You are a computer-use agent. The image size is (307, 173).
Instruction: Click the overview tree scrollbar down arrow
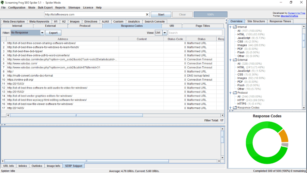pos(304,108)
